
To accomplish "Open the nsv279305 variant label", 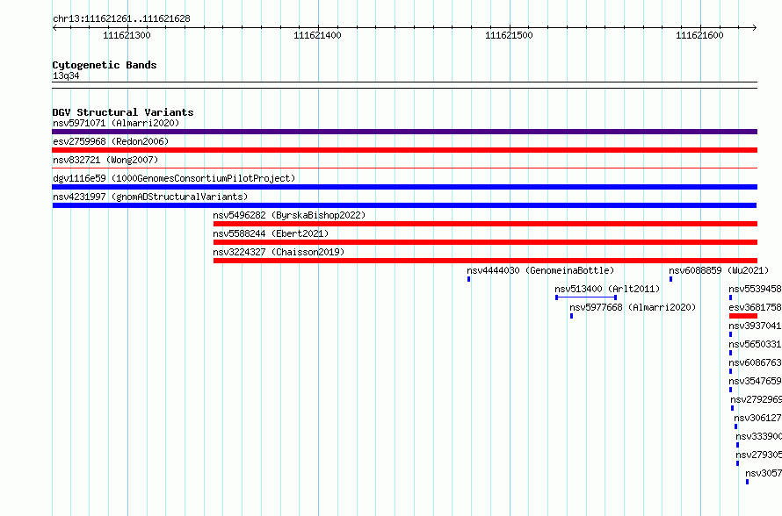I will coord(759,455).
